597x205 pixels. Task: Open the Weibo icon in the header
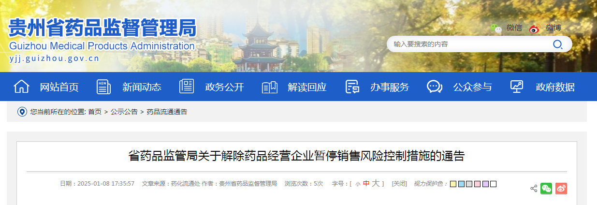point(535,29)
